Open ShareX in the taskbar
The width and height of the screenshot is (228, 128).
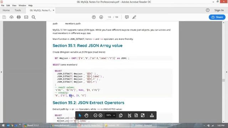click(x=36, y=126)
